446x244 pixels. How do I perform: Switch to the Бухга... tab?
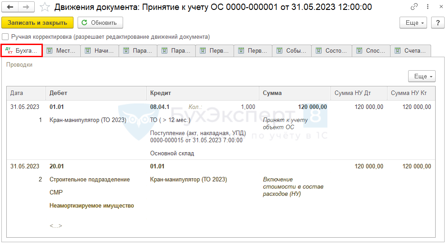(22, 51)
